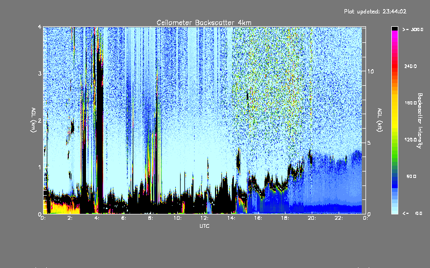This screenshot has height=268, width=430.
Task: Click the "8:" UTC time tick label
Action: tap(150, 218)
